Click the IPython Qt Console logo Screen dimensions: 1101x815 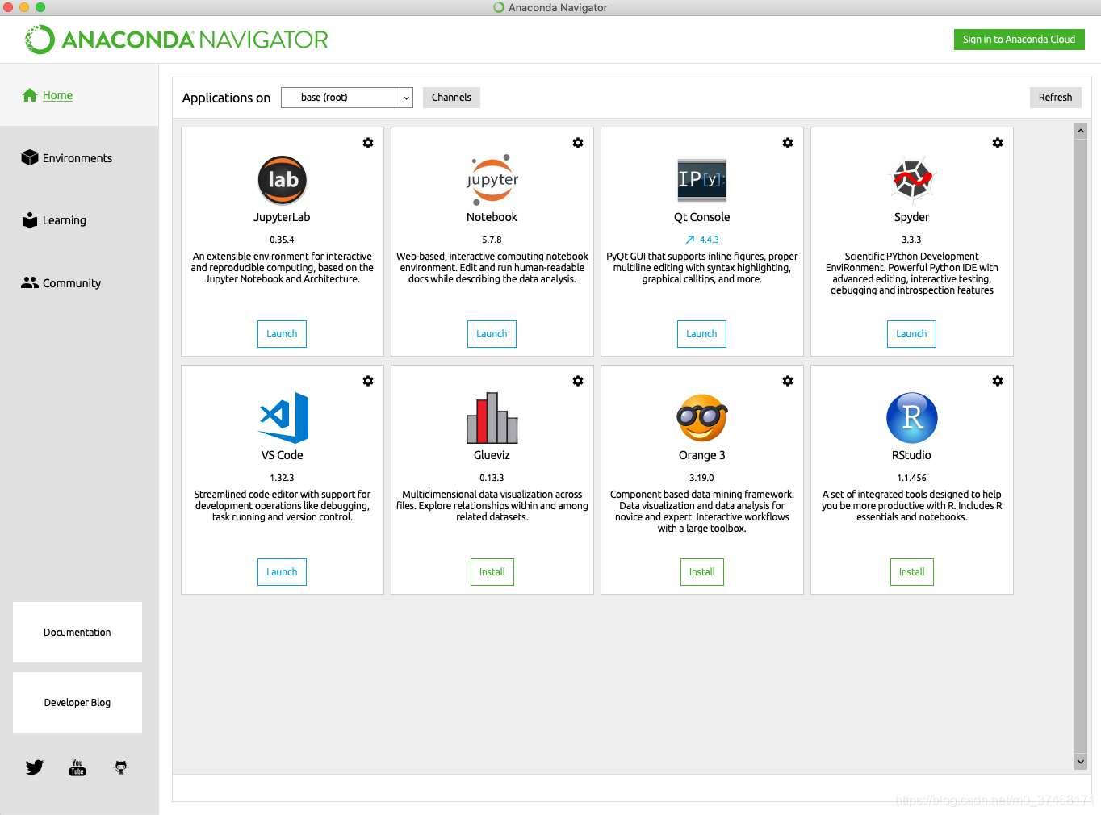click(x=702, y=180)
